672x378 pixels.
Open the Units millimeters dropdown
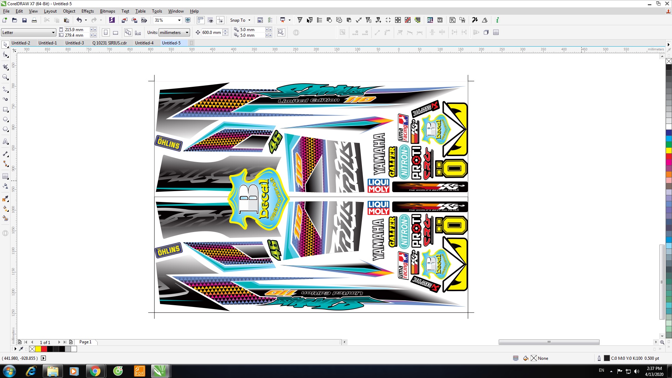pyautogui.click(x=187, y=33)
